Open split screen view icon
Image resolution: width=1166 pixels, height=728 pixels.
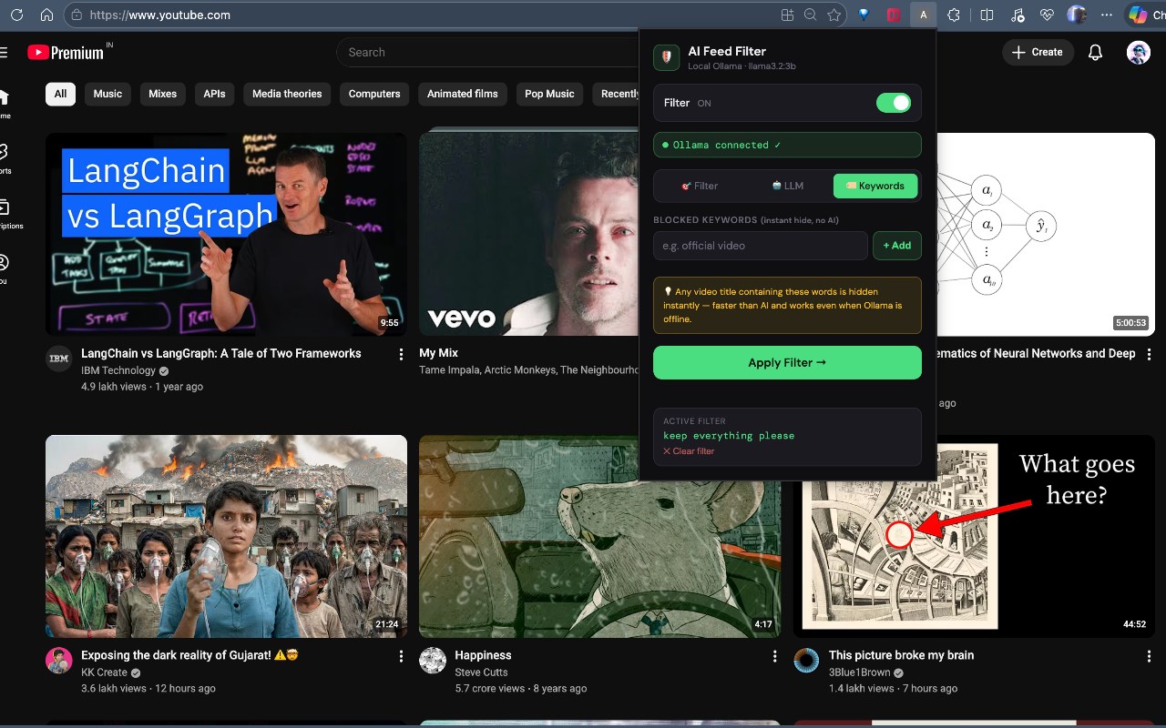tap(987, 15)
